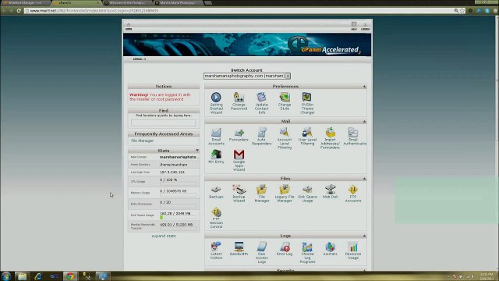
Task: Switch to the Marsha Marie Photography tab
Action: coord(179,2)
